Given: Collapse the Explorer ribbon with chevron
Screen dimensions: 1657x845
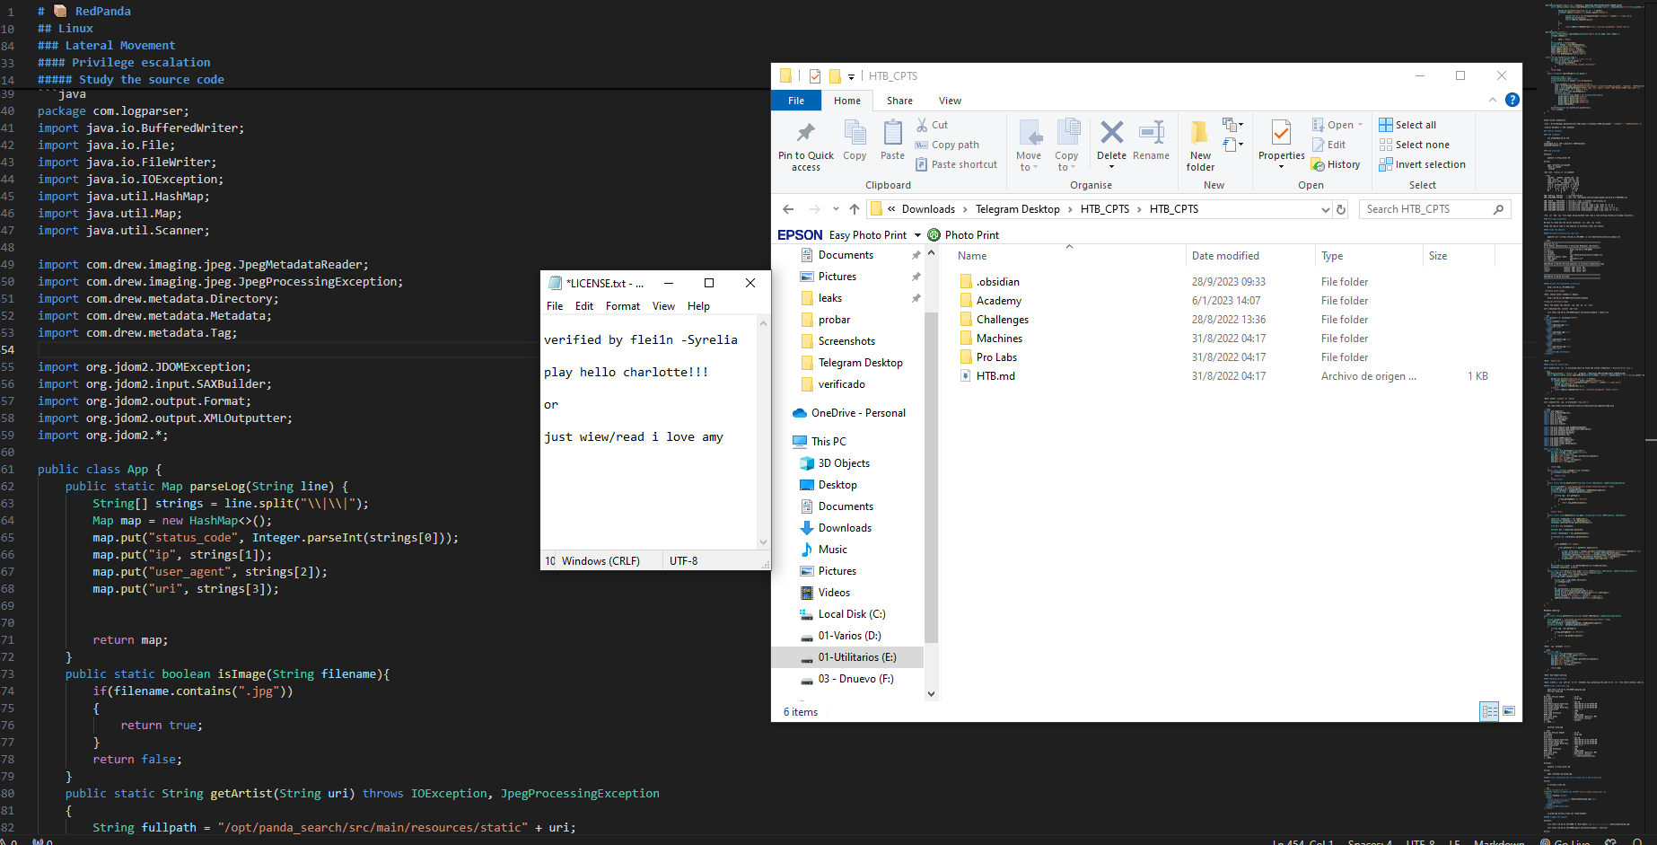Looking at the screenshot, I should click(x=1493, y=100).
